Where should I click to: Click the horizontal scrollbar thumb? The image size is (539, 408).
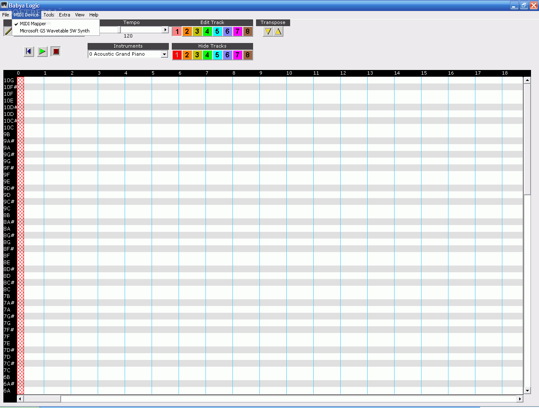(42, 399)
